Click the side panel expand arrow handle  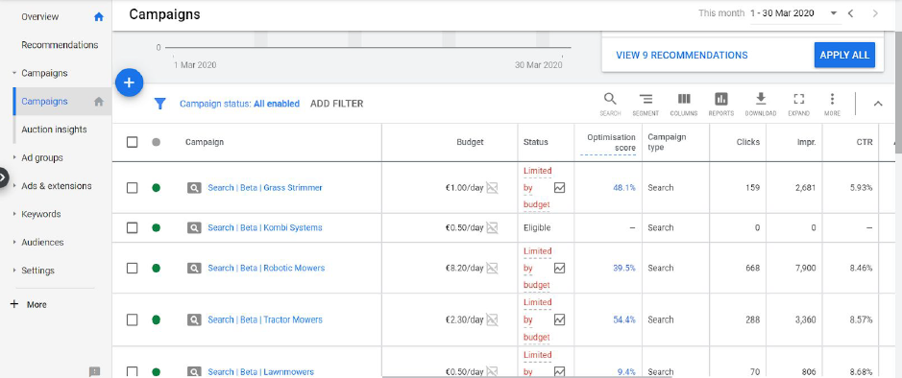point(3,177)
